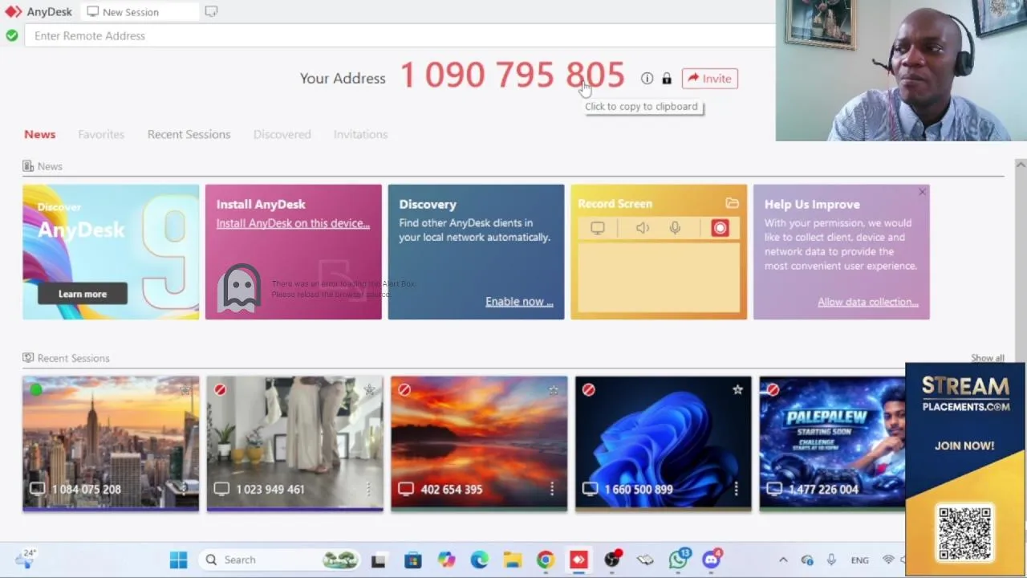Click the Invite button

710,78
